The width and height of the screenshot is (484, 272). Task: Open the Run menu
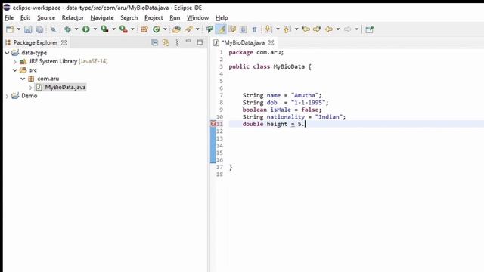pyautogui.click(x=175, y=18)
